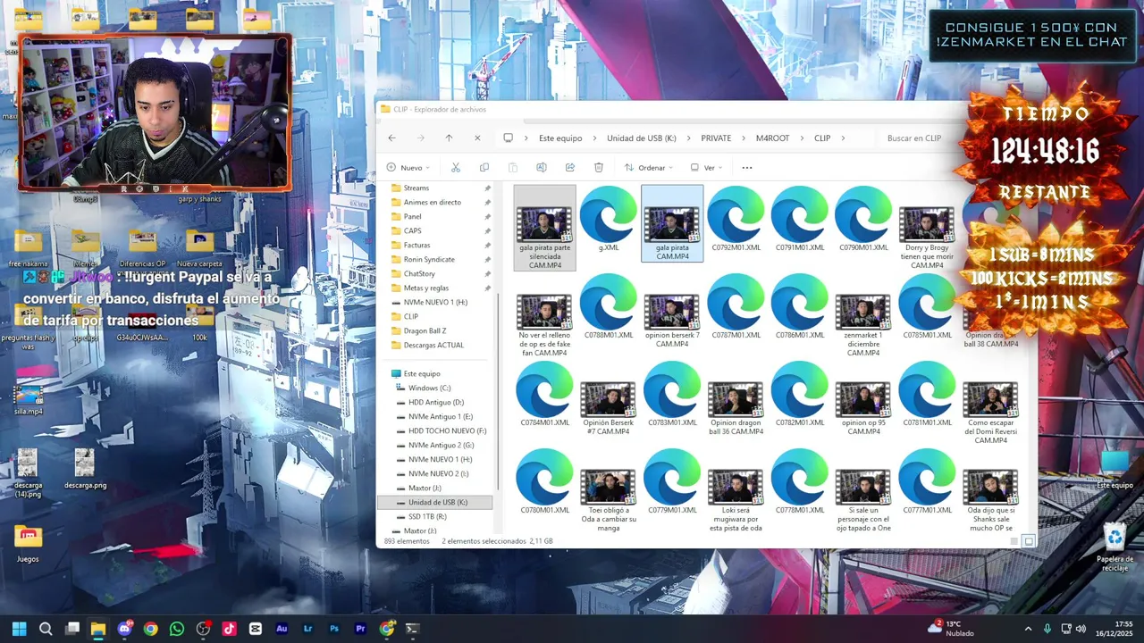The image size is (1144, 643).
Task: Open Photoshop from taskbar
Action: pyautogui.click(x=333, y=629)
